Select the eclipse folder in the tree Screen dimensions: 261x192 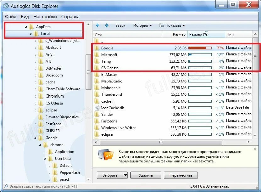(x=51, y=110)
